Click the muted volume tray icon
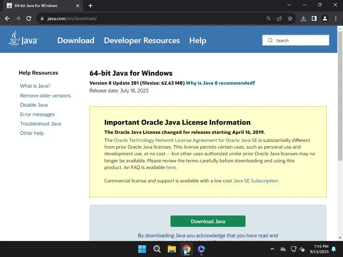 click(302, 249)
